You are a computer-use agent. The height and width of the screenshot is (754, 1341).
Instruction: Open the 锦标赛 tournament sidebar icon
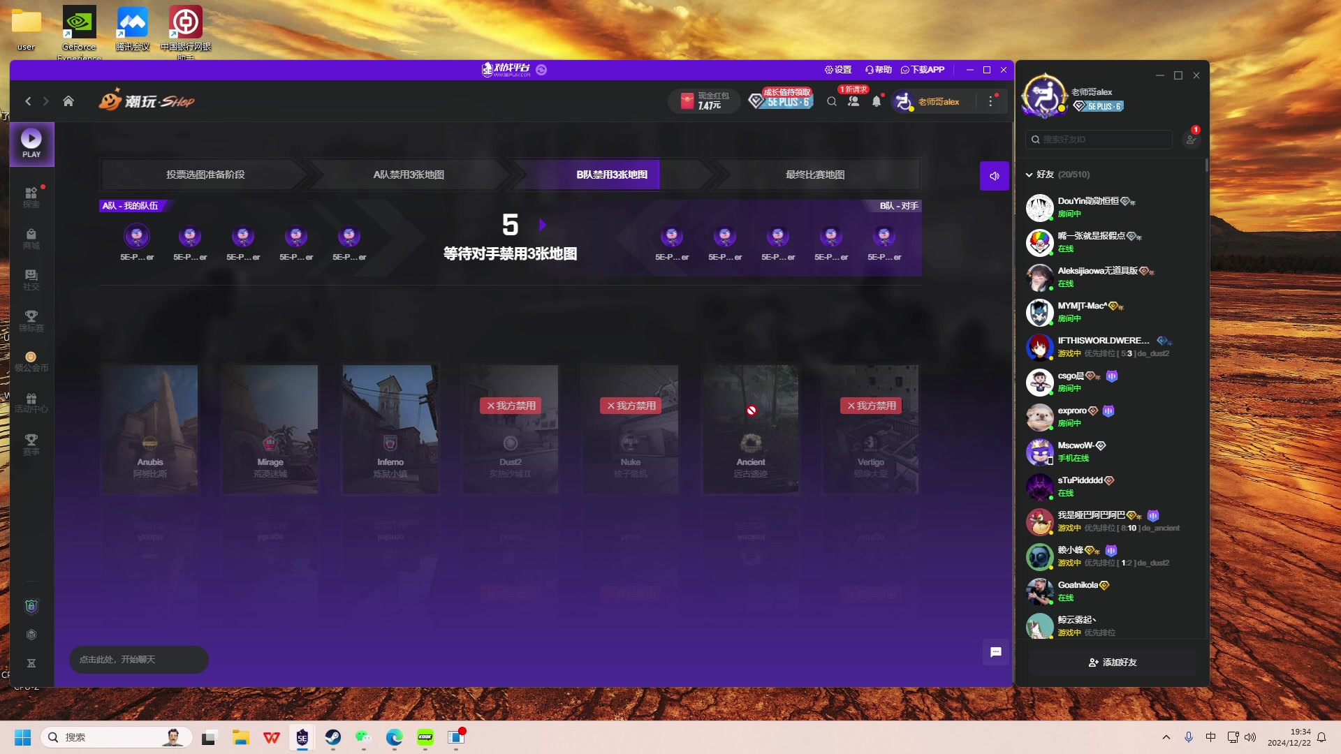(31, 321)
